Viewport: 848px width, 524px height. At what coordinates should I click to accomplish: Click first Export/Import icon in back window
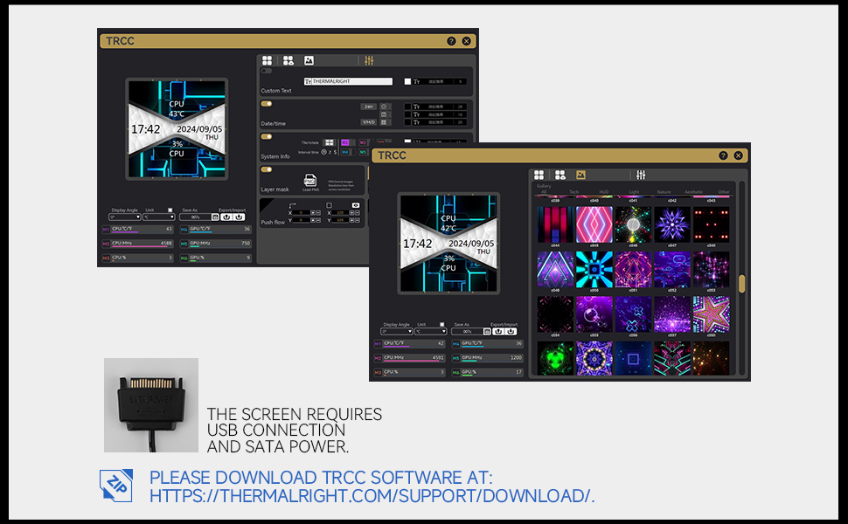click(226, 217)
